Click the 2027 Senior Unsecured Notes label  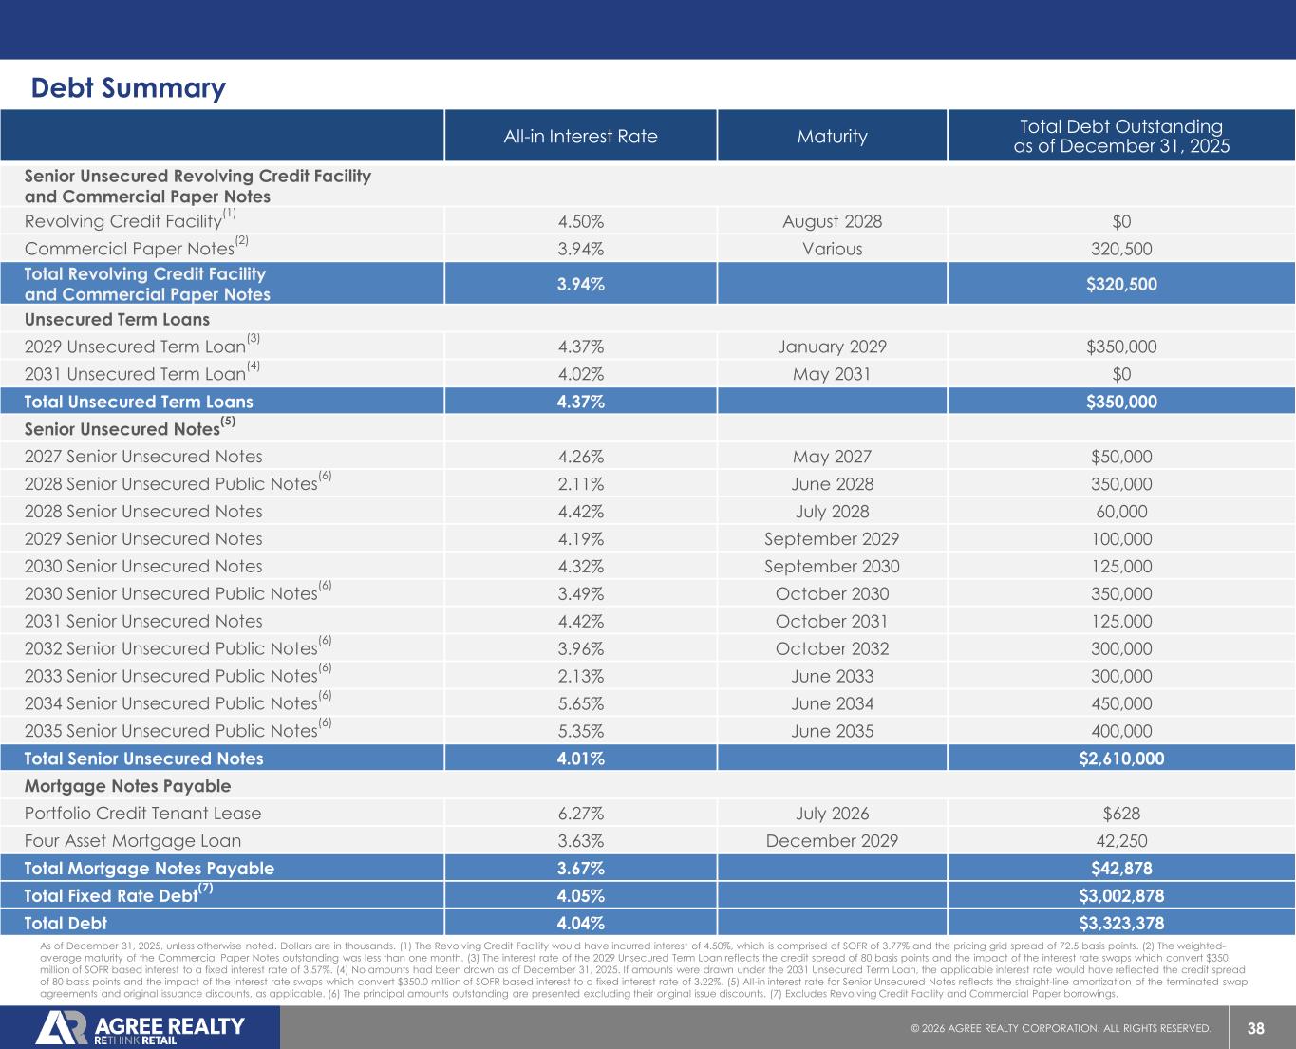(143, 457)
